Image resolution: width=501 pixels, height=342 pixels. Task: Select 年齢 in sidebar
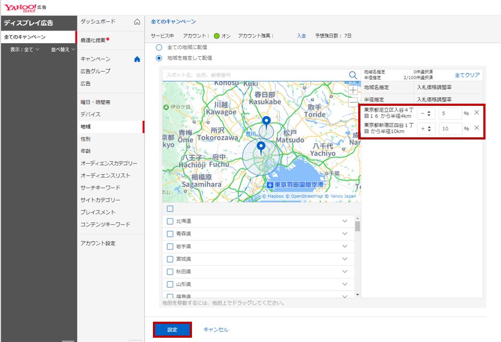pos(86,151)
